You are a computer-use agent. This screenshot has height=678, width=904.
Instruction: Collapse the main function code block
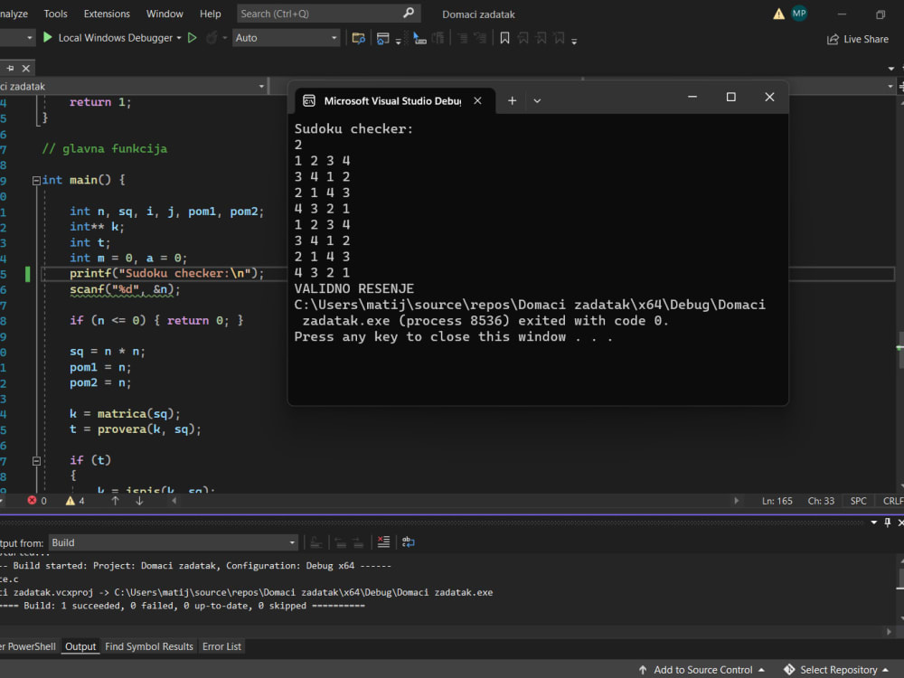(36, 179)
